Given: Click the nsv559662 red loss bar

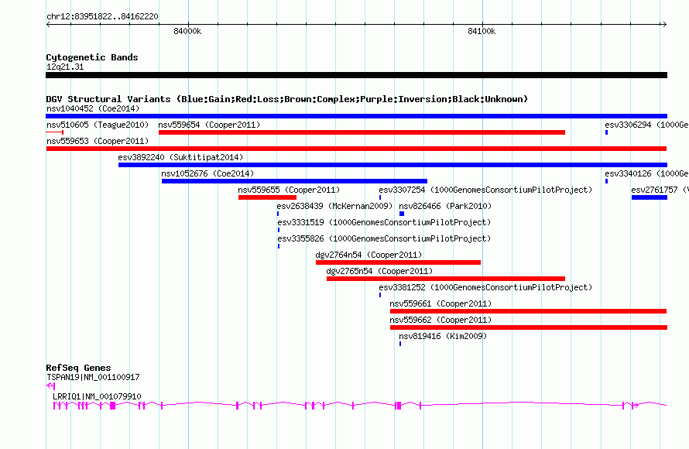Looking at the screenshot, I should (x=529, y=327).
